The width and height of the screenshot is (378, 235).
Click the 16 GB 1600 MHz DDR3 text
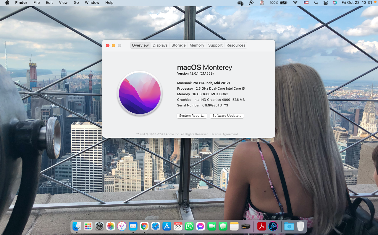[x=210, y=94]
